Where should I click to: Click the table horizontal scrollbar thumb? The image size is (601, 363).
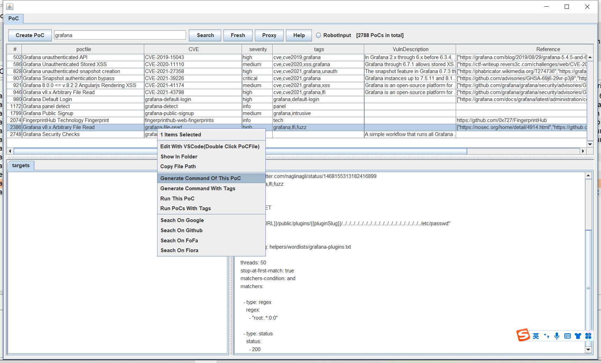pos(240,151)
